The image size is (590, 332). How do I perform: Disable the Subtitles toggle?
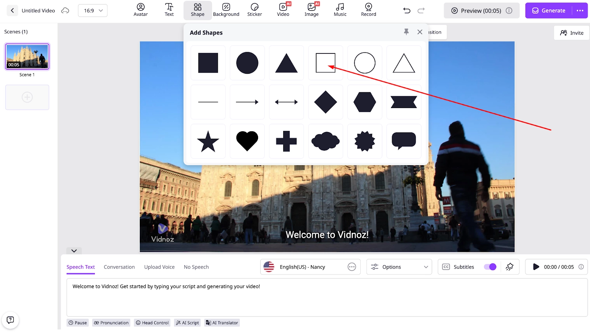[x=490, y=266]
